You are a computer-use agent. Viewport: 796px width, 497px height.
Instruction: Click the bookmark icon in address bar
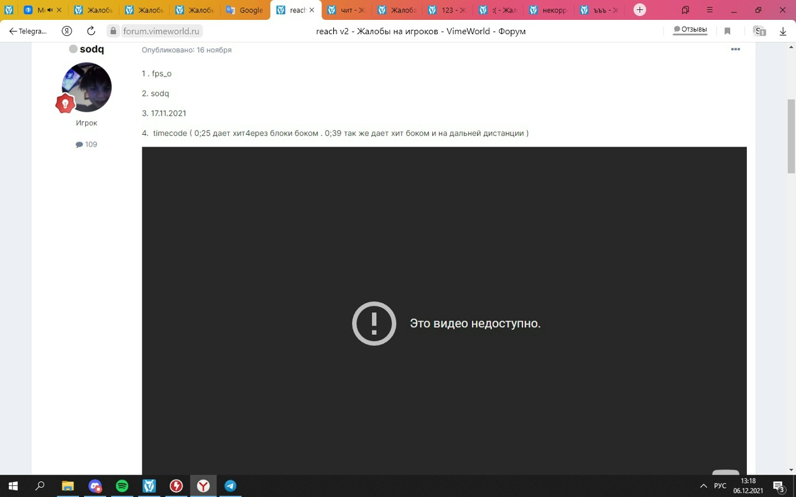point(727,31)
